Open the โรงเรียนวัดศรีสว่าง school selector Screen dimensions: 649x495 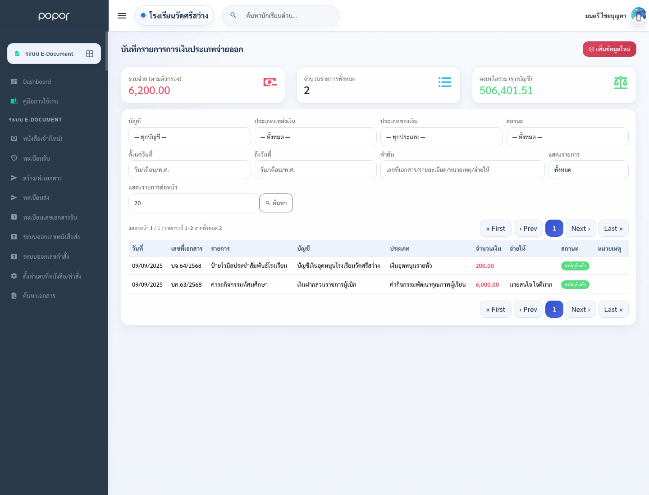pos(174,15)
